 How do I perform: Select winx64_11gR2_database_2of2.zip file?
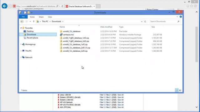(76, 41)
